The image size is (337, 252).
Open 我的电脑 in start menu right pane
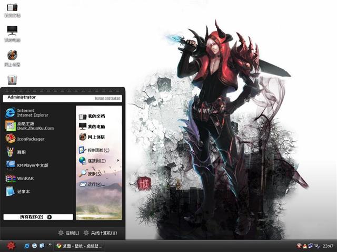[92, 127]
